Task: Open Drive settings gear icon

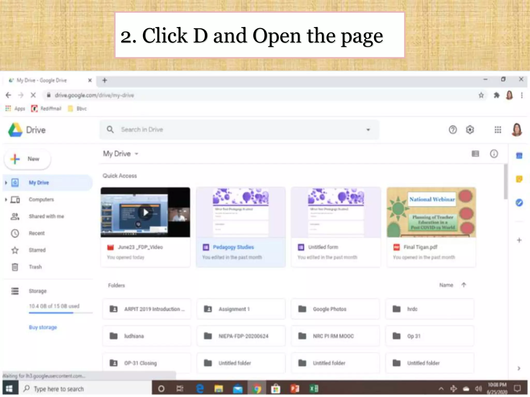Action: [x=470, y=129]
